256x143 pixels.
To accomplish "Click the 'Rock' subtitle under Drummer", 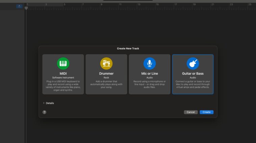I will 106,78.
